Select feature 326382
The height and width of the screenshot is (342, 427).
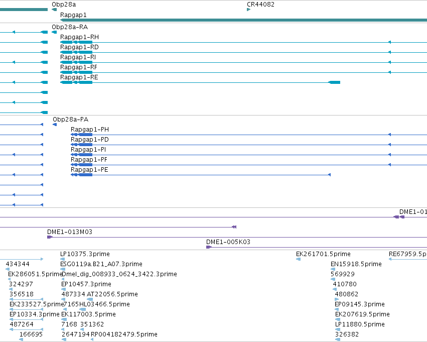[347, 334]
